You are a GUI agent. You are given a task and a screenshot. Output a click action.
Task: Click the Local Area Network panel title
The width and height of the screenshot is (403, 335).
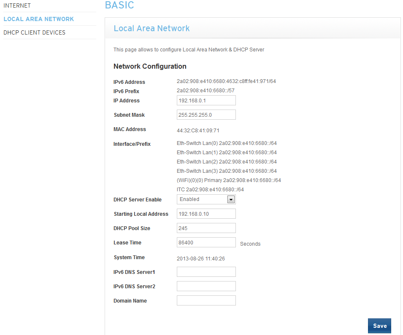click(151, 28)
